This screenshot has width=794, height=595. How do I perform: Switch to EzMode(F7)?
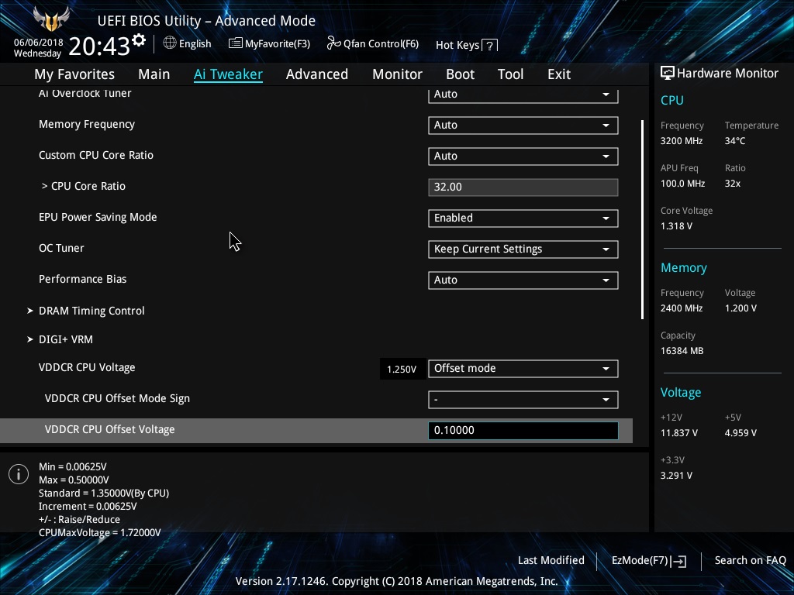(649, 561)
